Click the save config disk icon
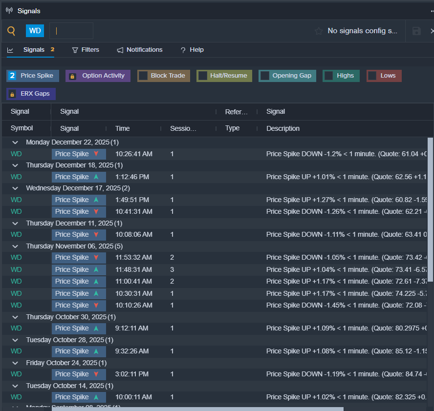This screenshot has height=411, width=434. point(416,31)
